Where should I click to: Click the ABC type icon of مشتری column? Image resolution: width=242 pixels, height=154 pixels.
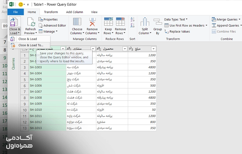click(x=69, y=49)
